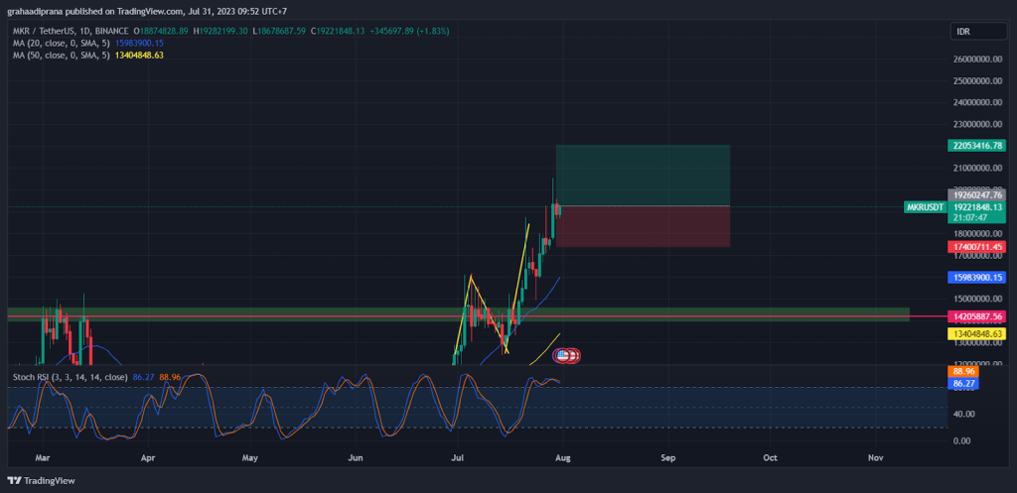This screenshot has width=1017, height=493.
Task: Click the countdown timer 21:07:47
Action: [969, 217]
